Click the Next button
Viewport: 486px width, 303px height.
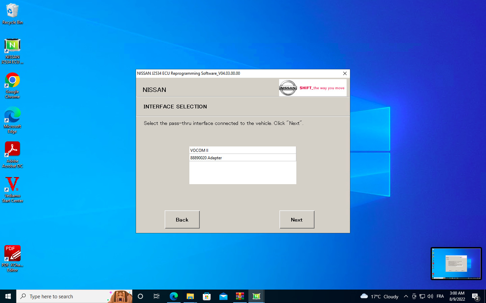coord(297,220)
